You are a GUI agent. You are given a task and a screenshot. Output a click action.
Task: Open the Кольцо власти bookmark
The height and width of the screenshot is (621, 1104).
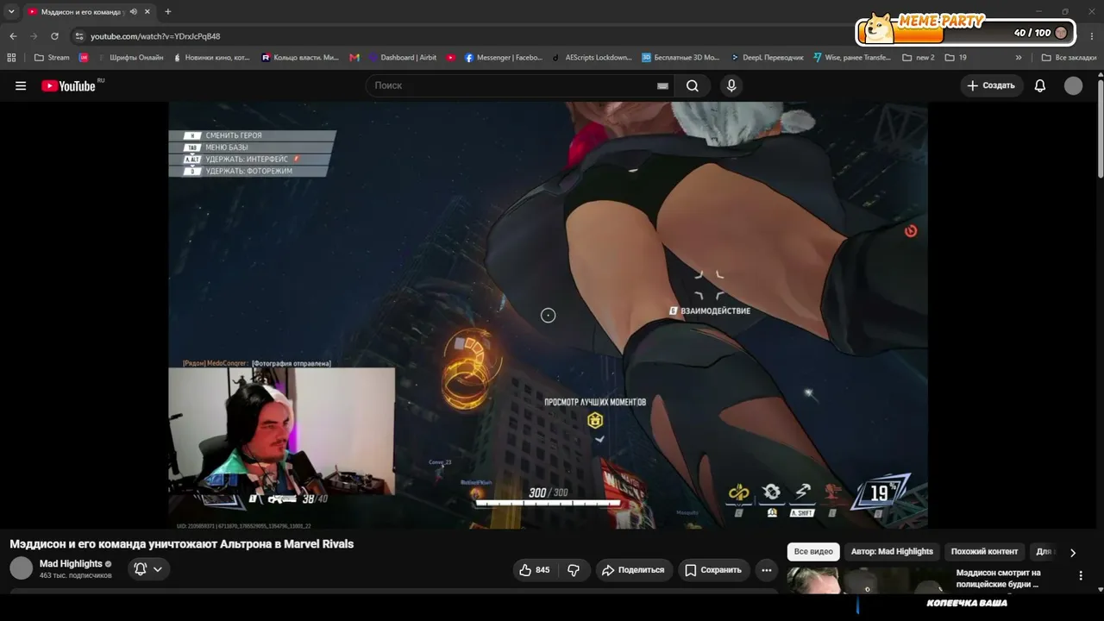click(300, 58)
